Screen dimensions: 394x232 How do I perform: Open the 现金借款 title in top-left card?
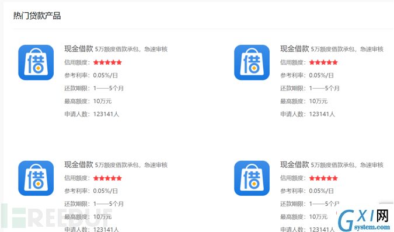click(79, 48)
